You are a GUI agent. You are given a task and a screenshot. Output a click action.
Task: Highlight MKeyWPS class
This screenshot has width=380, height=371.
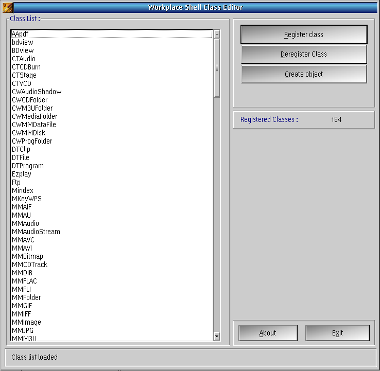[112, 199]
